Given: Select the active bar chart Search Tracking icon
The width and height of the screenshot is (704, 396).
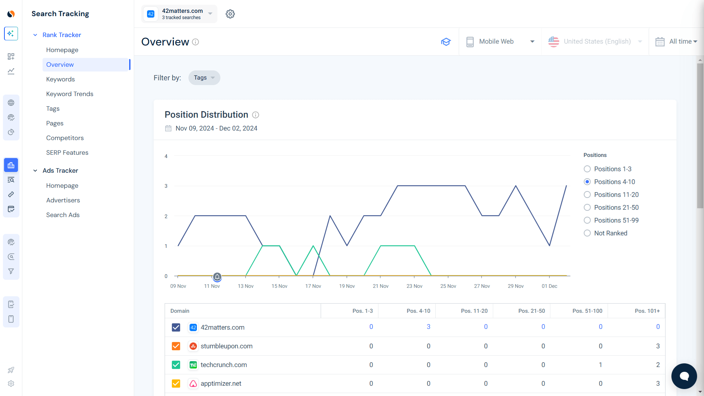Looking at the screenshot, I should pyautogui.click(x=11, y=165).
